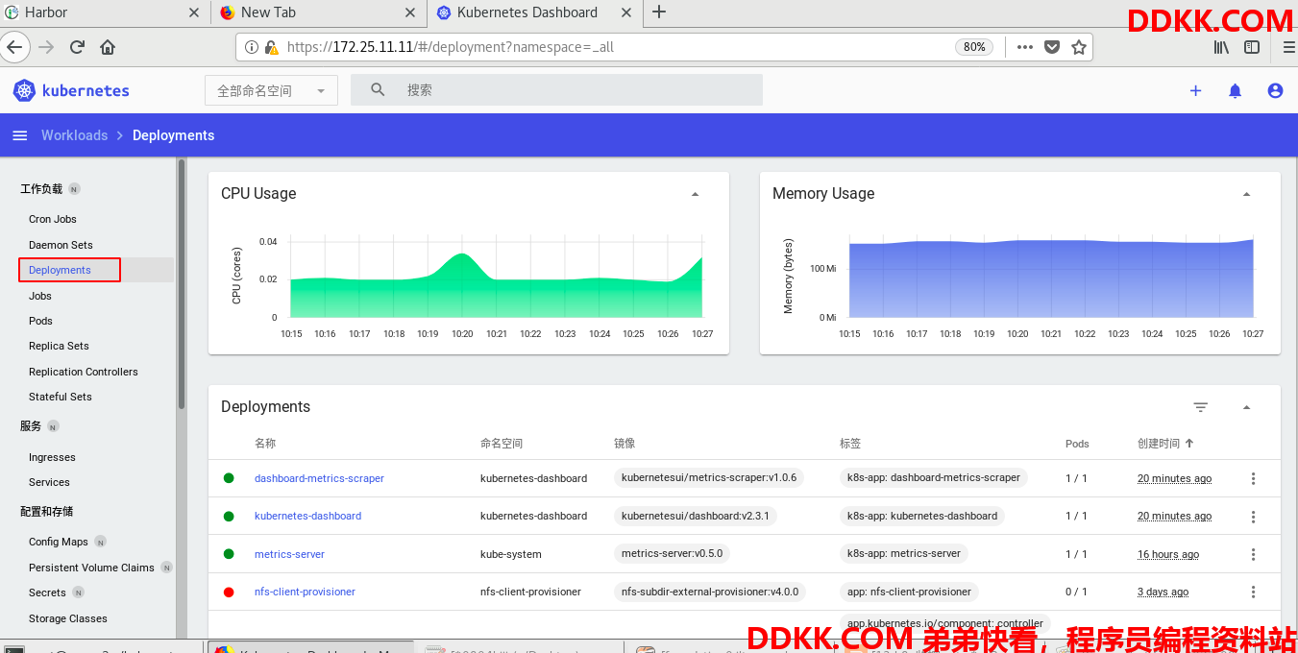The width and height of the screenshot is (1298, 653).
Task: Select Deployments in sidebar
Action: [x=60, y=270]
